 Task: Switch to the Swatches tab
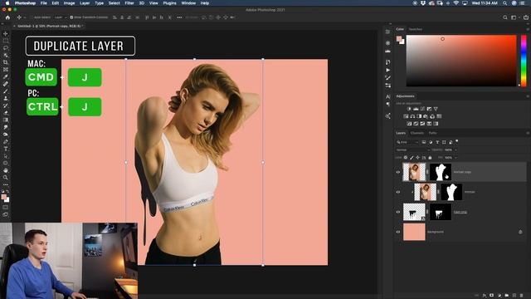pyautogui.click(x=415, y=30)
